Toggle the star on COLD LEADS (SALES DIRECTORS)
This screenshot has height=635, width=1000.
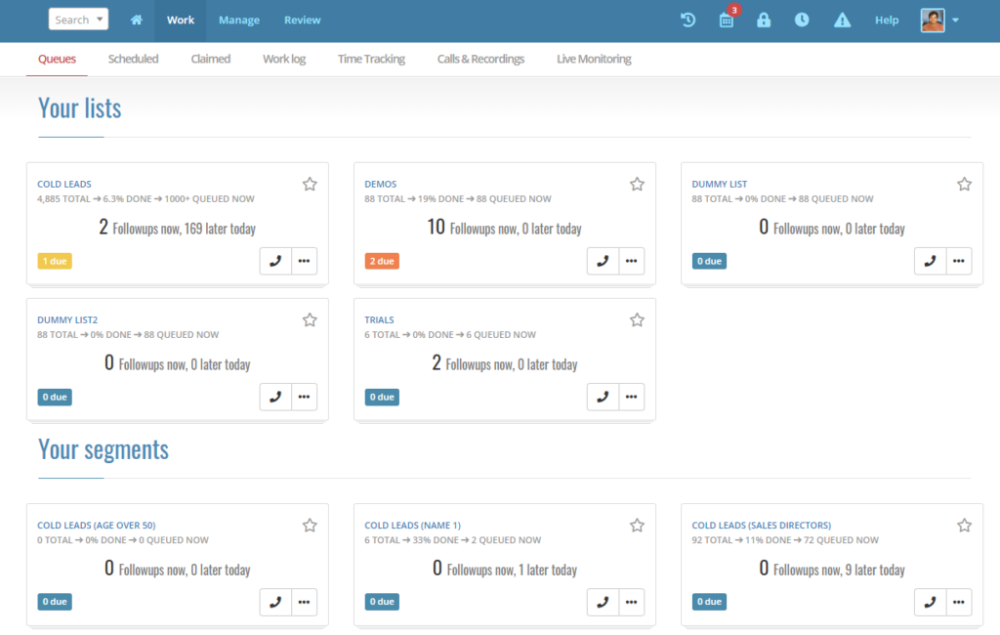coord(964,525)
